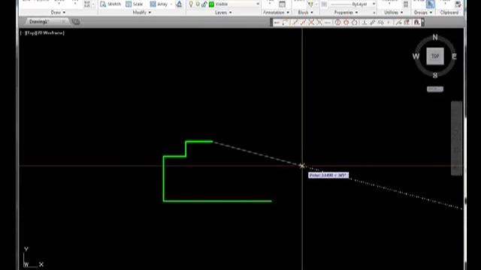Click S on the ViewCube compass

(435, 75)
